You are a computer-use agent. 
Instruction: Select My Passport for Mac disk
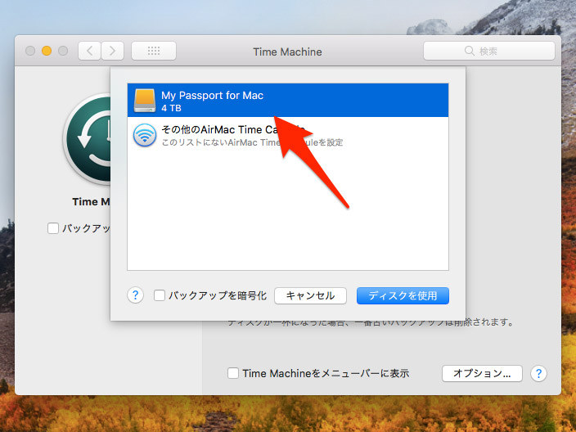[288, 101]
